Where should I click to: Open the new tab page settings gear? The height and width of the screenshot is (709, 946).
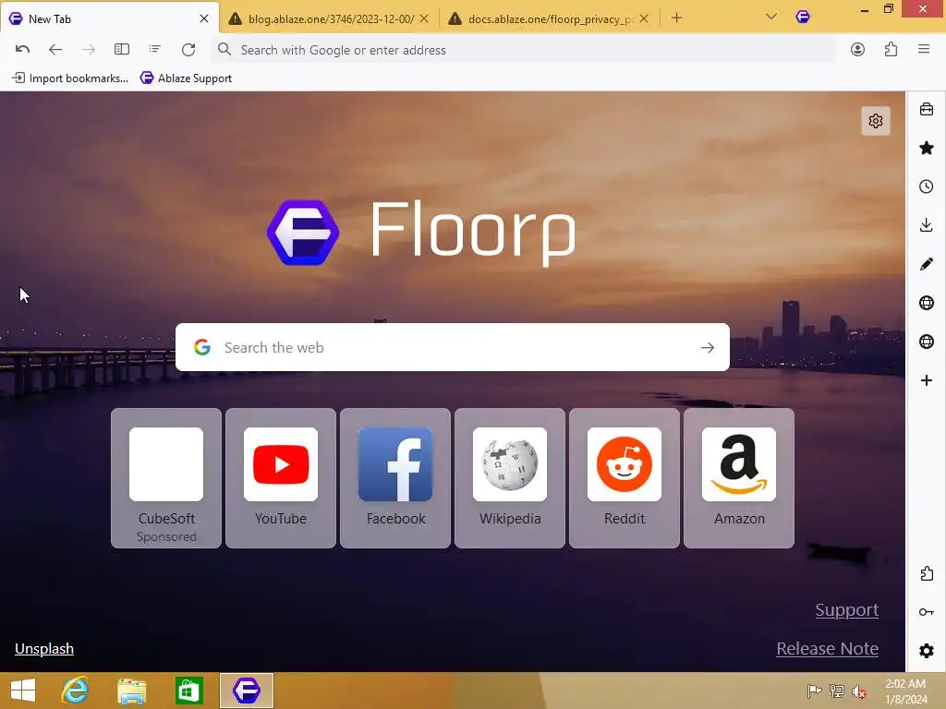tap(876, 121)
